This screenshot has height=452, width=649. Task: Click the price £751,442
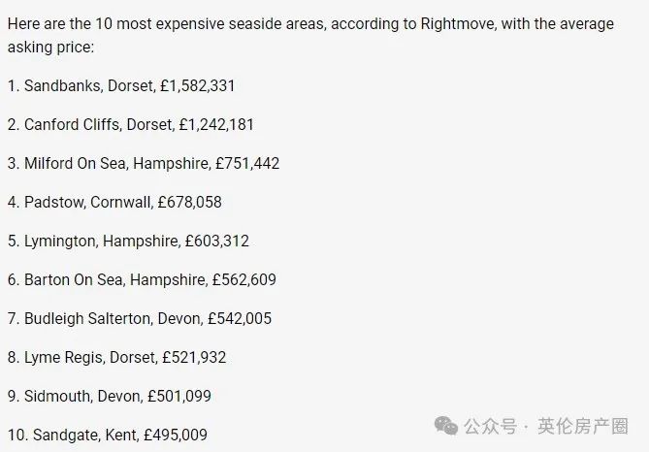pos(247,164)
